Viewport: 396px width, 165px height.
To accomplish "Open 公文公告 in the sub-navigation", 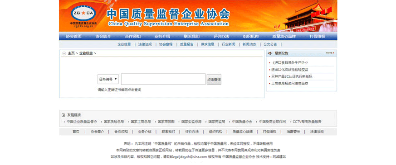I will pyautogui.click(x=270, y=44).
